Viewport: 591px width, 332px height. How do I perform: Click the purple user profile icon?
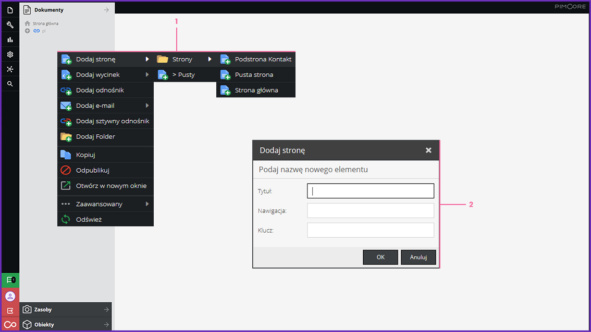point(10,296)
